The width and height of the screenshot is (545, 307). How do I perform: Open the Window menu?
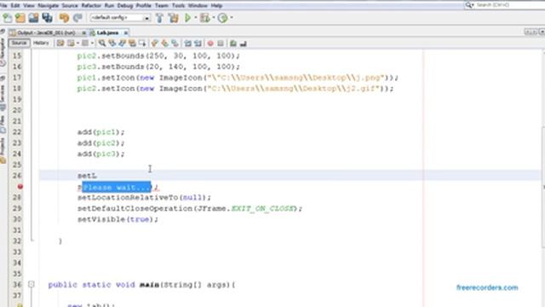198,6
